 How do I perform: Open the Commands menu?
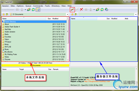click(38, 6)
